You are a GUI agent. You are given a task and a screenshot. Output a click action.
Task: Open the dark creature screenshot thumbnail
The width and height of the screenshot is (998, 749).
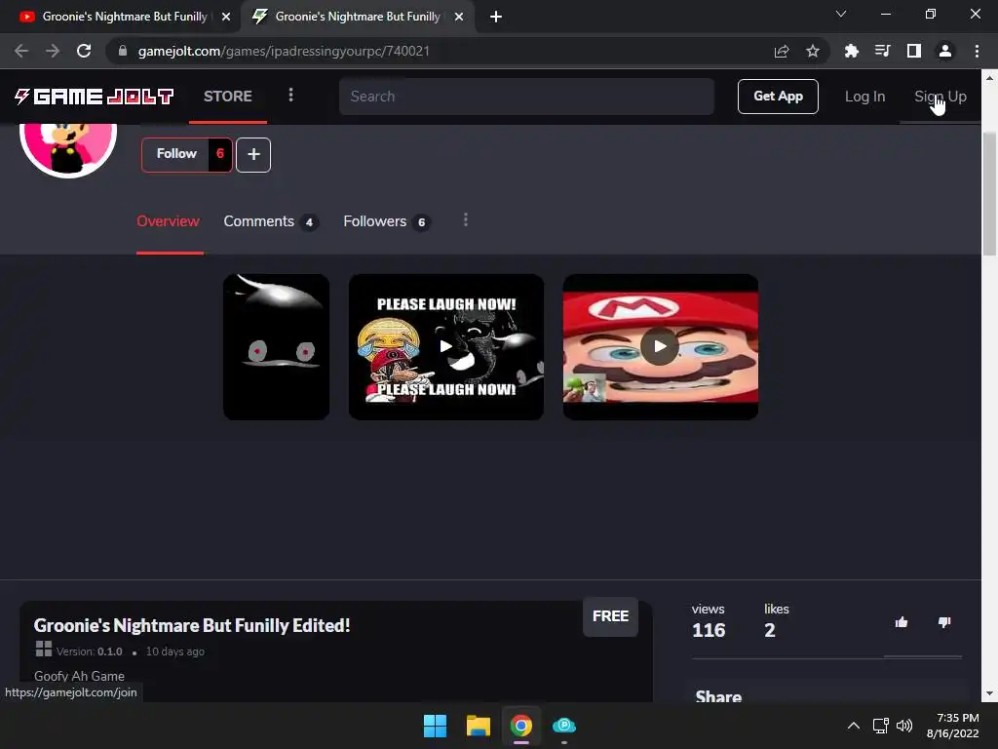click(276, 347)
